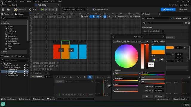Screen dimensions: 191x107
Task: Click the Save asset icon
Action: tap(3, 10)
